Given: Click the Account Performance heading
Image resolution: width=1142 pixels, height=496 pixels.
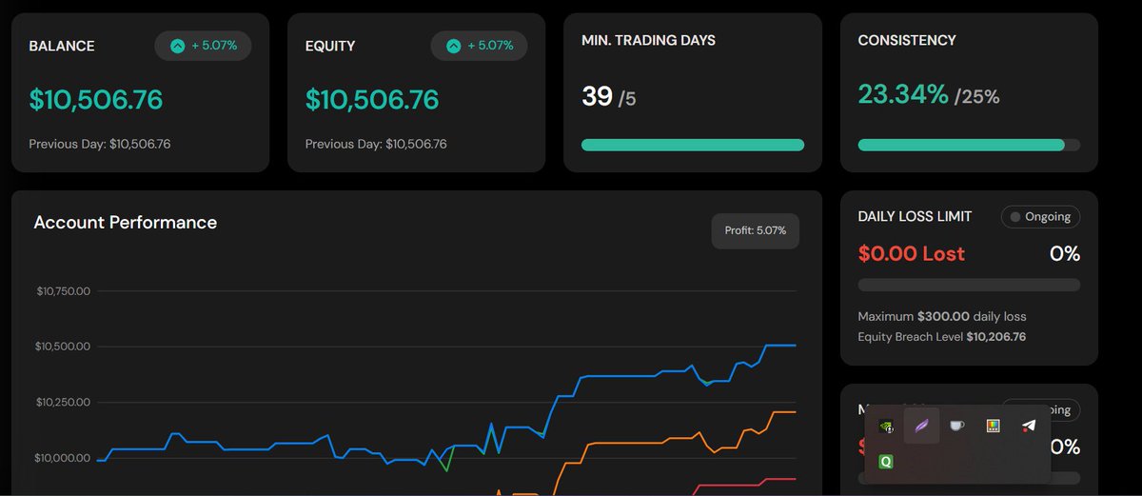Looking at the screenshot, I should pyautogui.click(x=126, y=223).
